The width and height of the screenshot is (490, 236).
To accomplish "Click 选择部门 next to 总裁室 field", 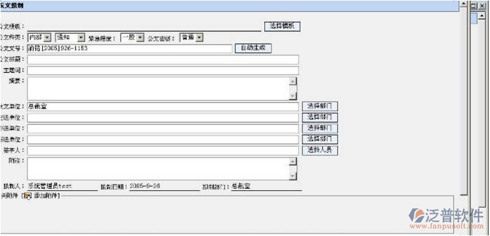I will 320,106.
